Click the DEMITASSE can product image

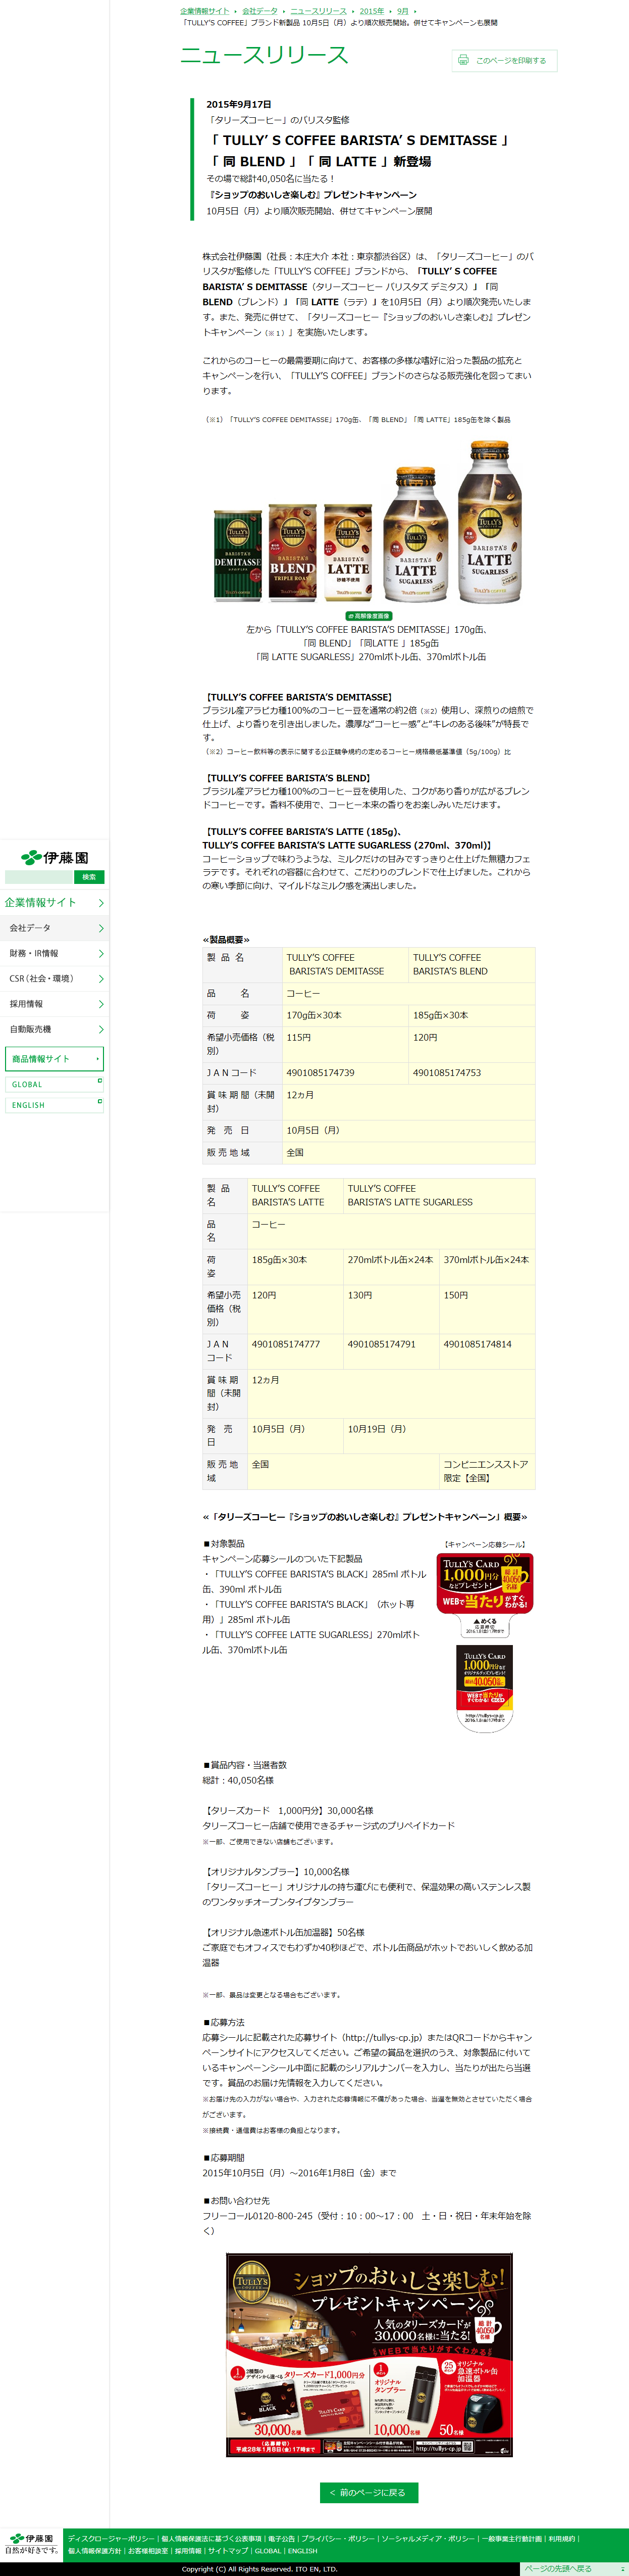click(x=238, y=555)
